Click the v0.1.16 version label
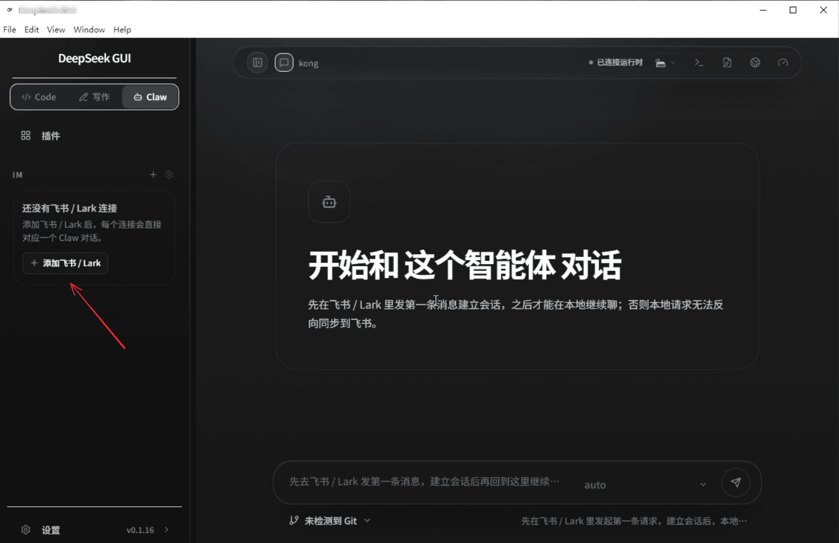The width and height of the screenshot is (839, 543). 140,530
